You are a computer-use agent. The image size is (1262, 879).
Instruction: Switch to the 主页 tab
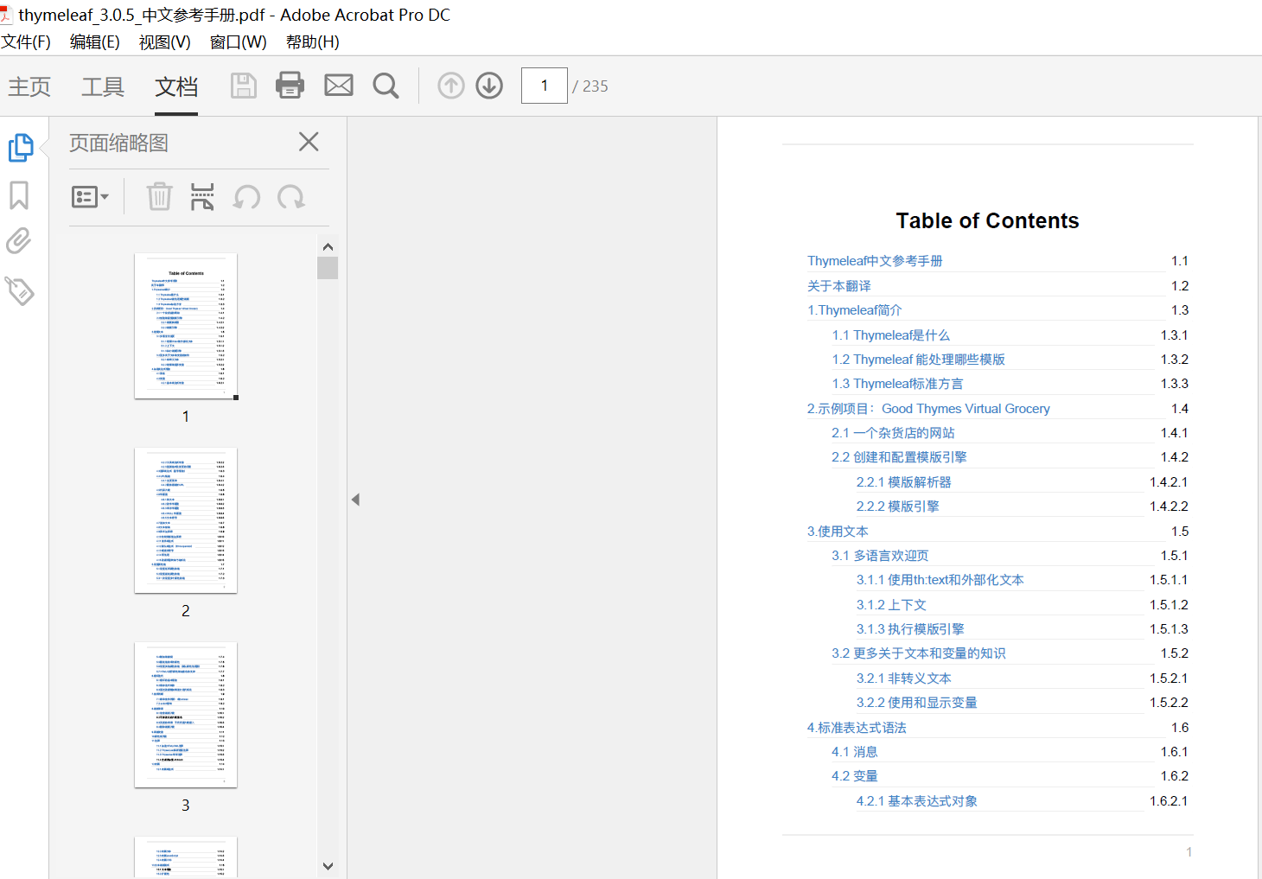(x=30, y=86)
